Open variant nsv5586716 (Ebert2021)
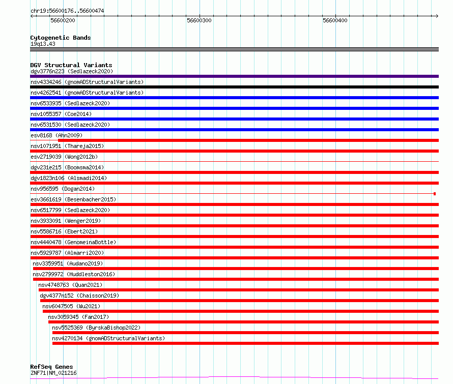This screenshot has width=453, height=384. [x=64, y=231]
